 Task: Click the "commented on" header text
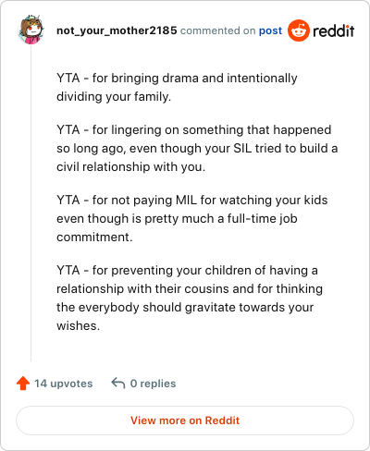click(217, 30)
